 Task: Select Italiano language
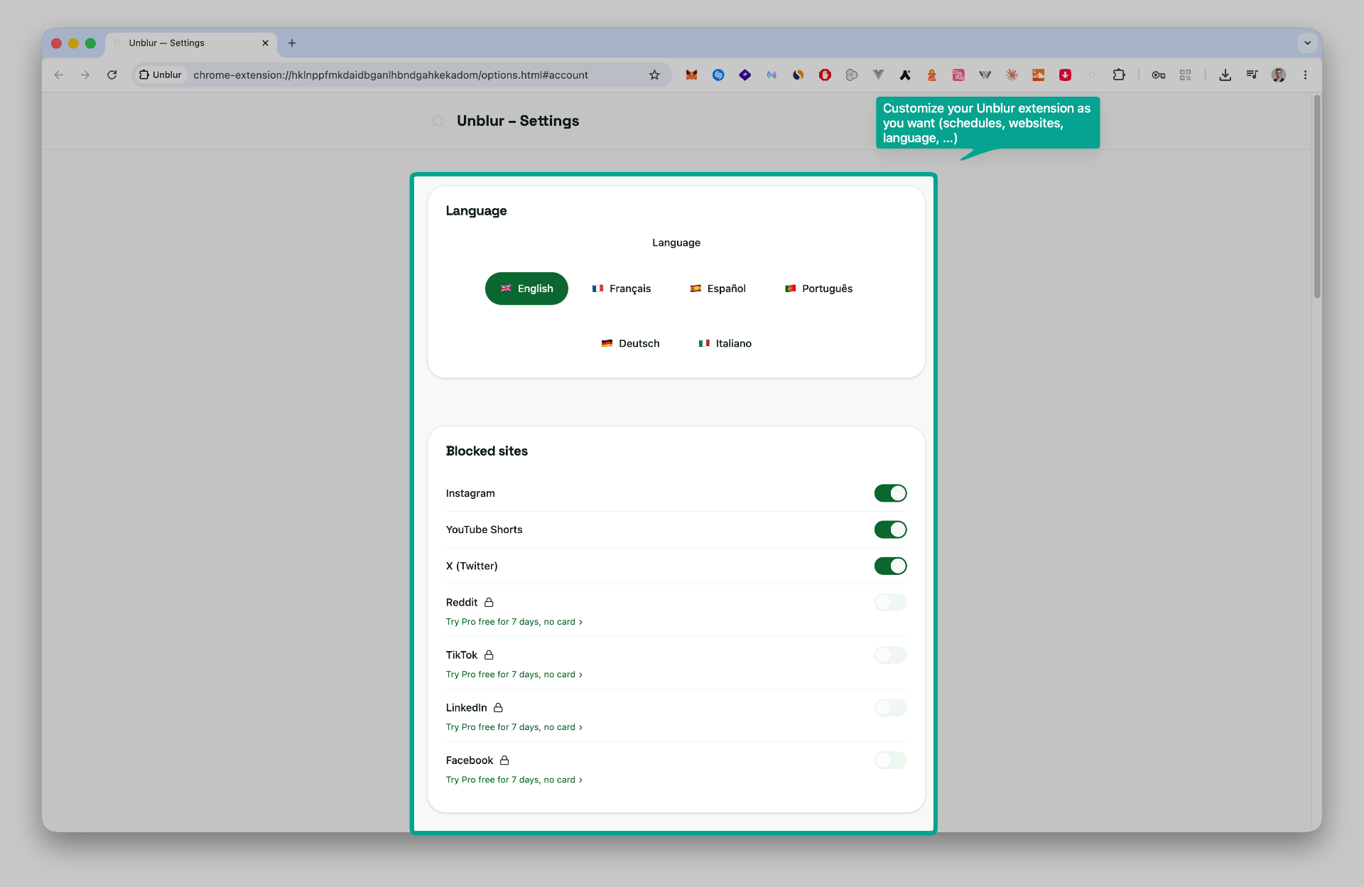[x=725, y=343]
